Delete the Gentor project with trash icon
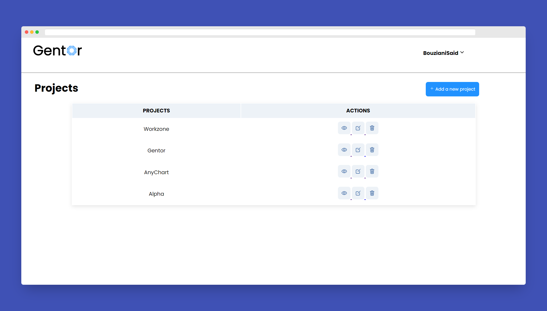The height and width of the screenshot is (311, 547). coord(372,150)
